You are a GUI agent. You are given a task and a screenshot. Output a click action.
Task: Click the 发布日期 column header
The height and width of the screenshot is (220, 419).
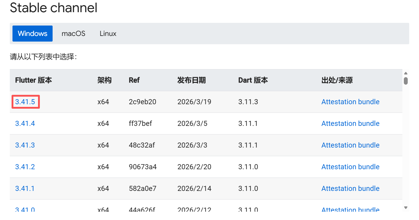(191, 80)
